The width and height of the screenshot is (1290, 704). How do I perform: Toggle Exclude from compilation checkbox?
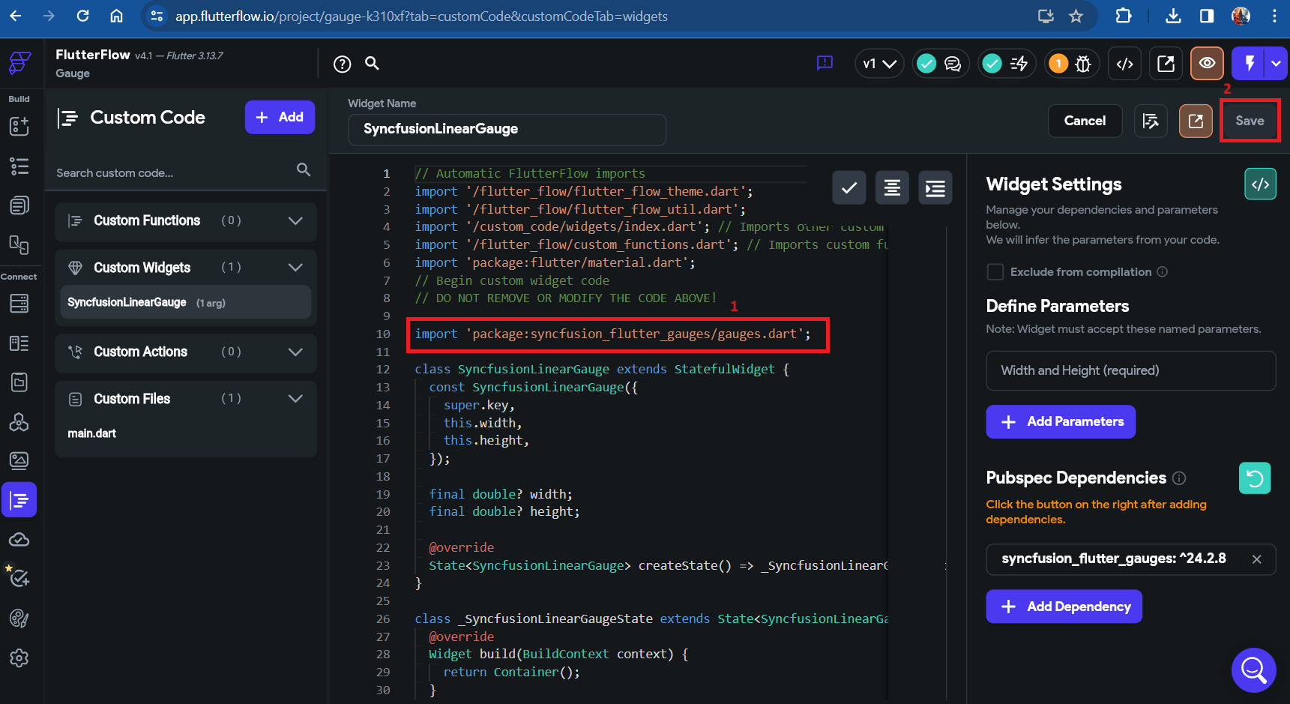click(x=995, y=272)
